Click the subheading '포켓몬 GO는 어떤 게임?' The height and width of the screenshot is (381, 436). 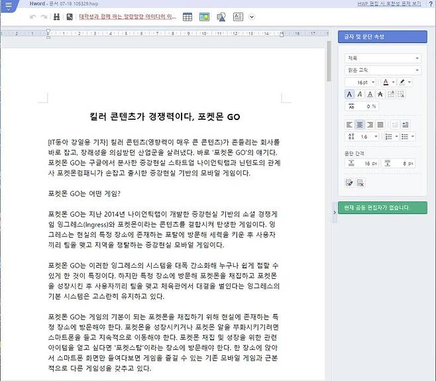click(x=84, y=193)
